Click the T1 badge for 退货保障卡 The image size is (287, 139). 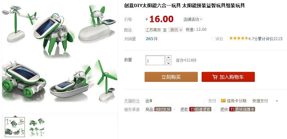(x=232, y=109)
